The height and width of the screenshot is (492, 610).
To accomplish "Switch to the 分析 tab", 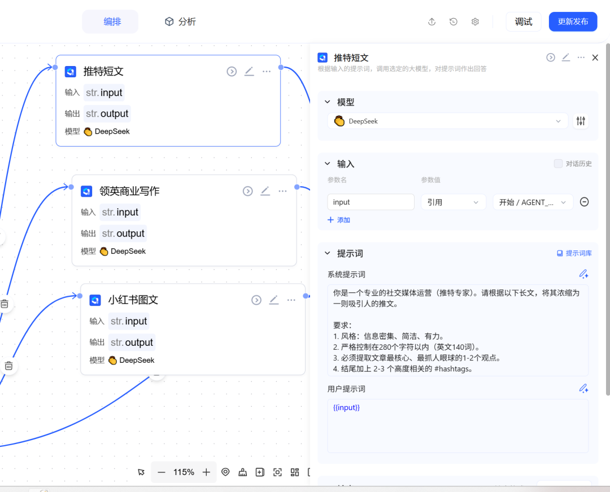I will 180,22.
